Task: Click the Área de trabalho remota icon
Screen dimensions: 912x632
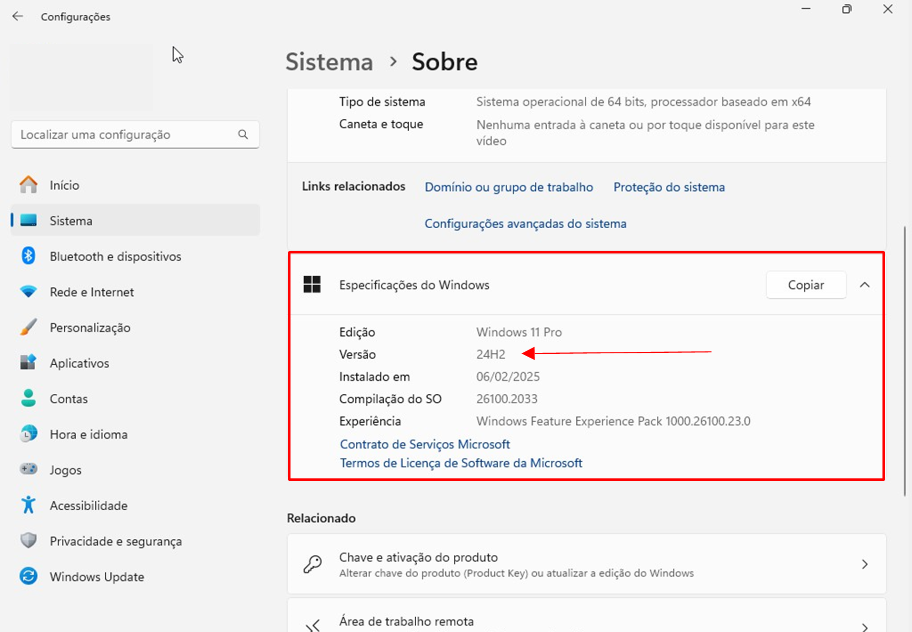Action: [312, 625]
